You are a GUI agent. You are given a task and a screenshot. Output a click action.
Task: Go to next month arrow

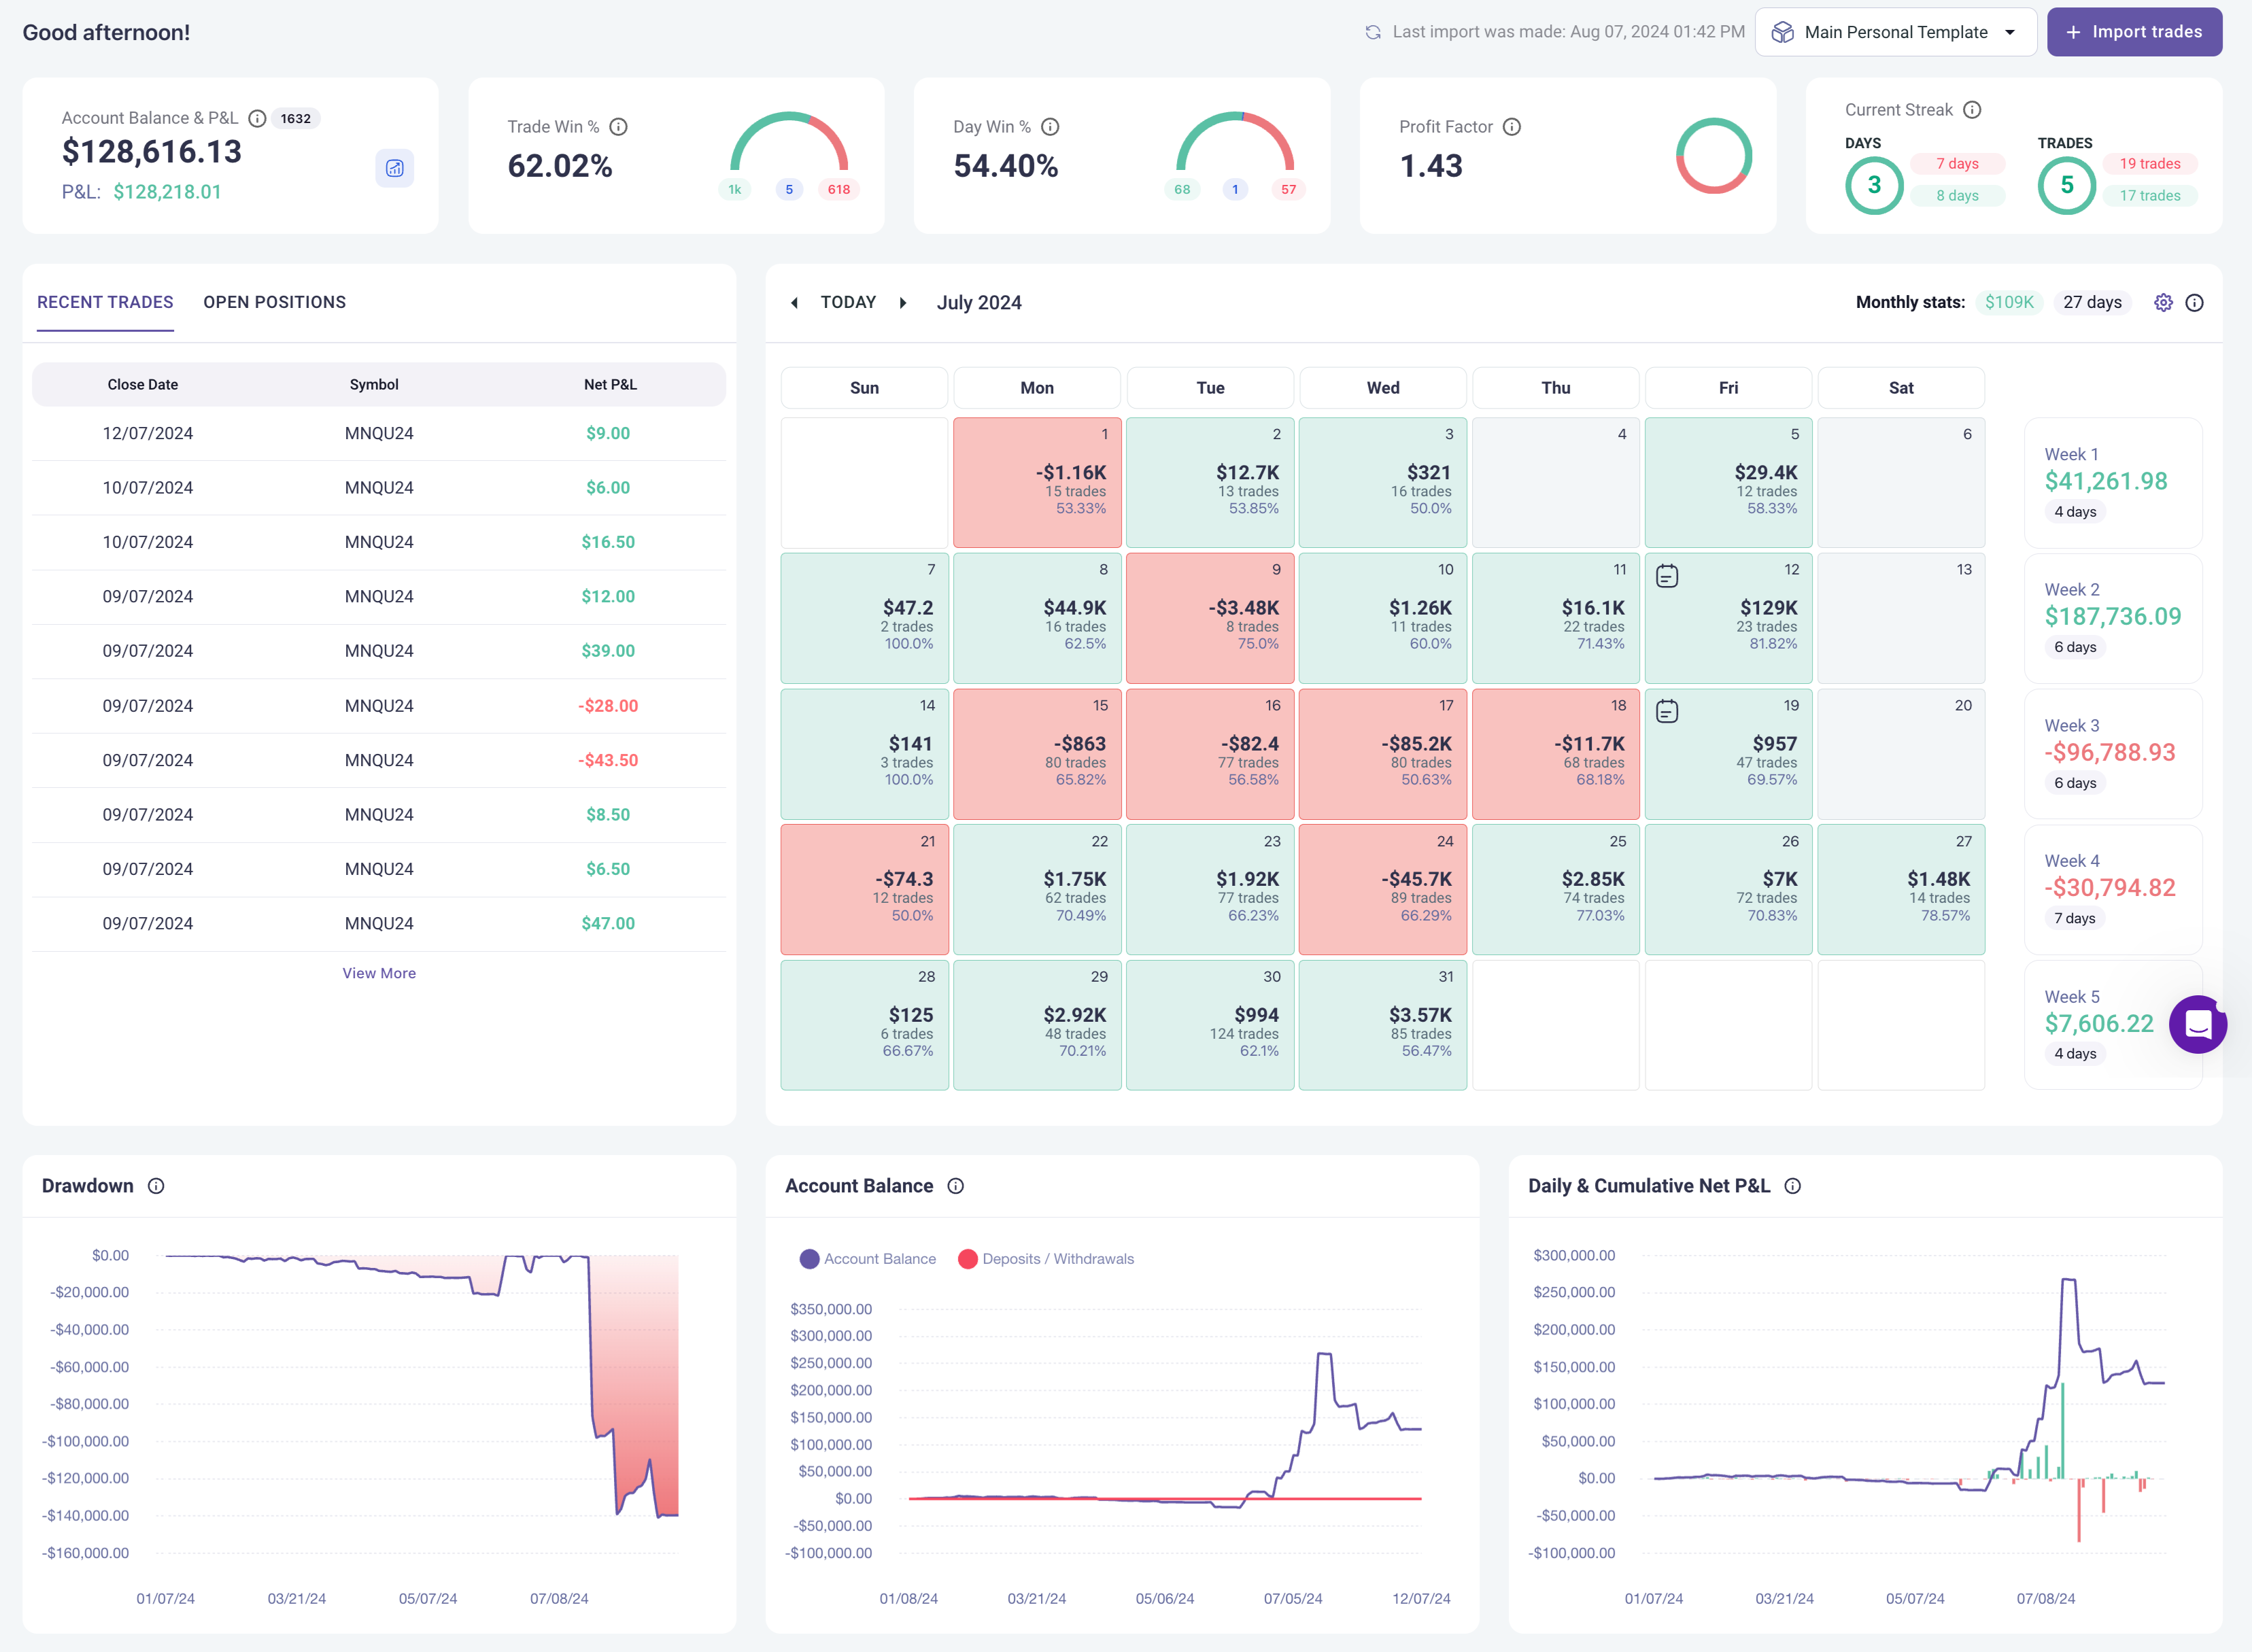(903, 303)
